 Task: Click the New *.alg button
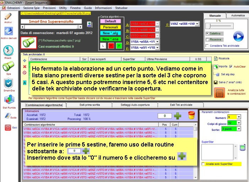(x=110, y=33)
